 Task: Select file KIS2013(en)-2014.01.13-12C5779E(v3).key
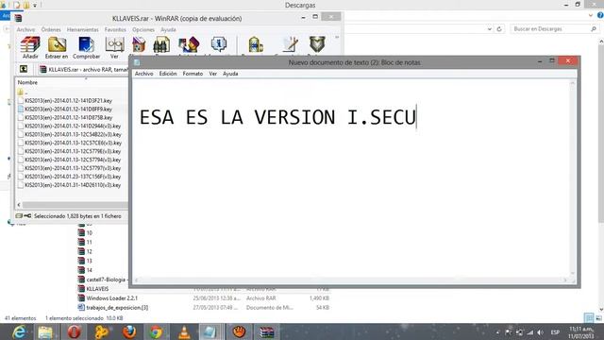coord(69,151)
